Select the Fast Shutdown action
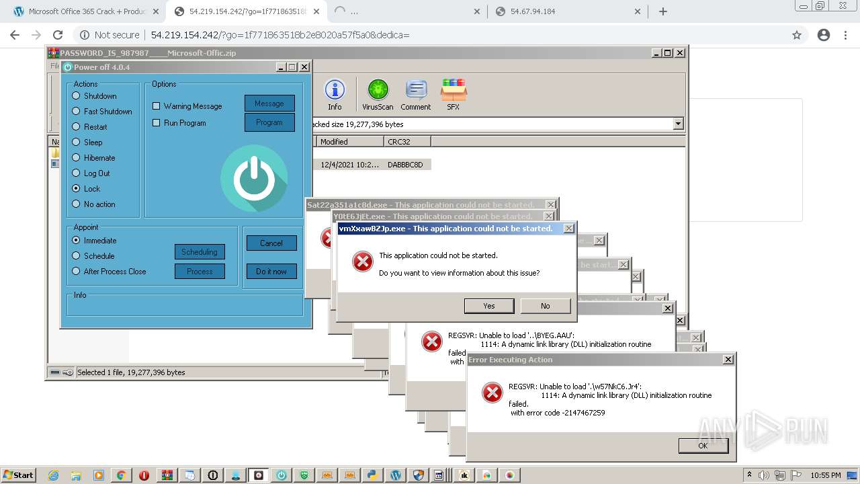860x484 pixels. point(101,112)
